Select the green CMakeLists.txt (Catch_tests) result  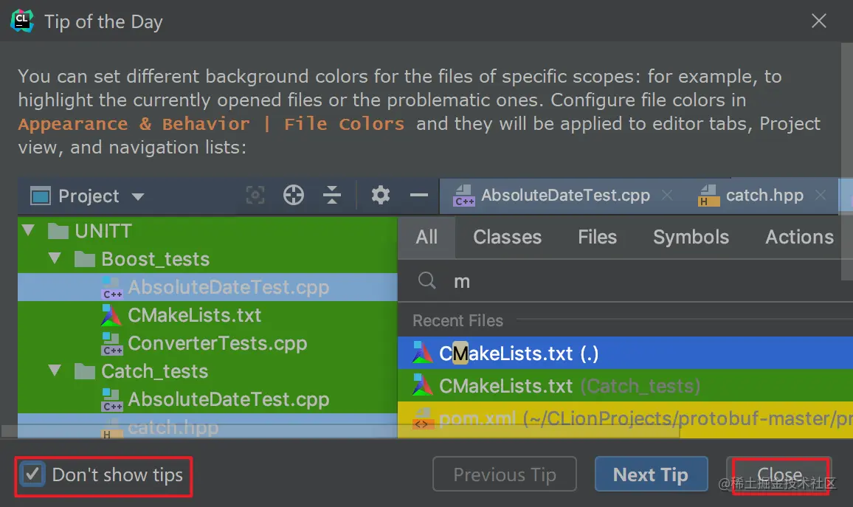625,386
